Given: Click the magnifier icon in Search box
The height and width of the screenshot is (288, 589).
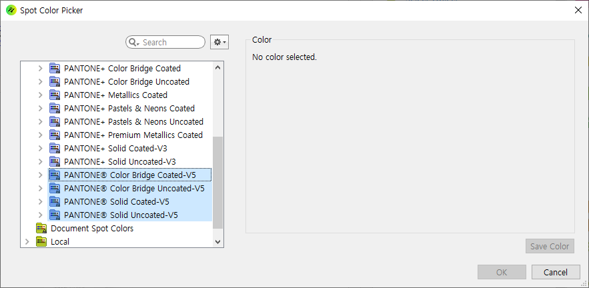Looking at the screenshot, I should click(x=133, y=43).
